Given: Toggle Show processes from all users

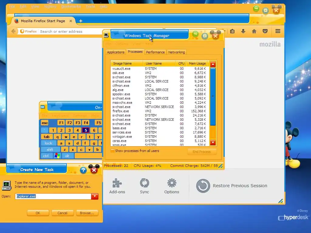Looking at the screenshot, I should [112, 151].
